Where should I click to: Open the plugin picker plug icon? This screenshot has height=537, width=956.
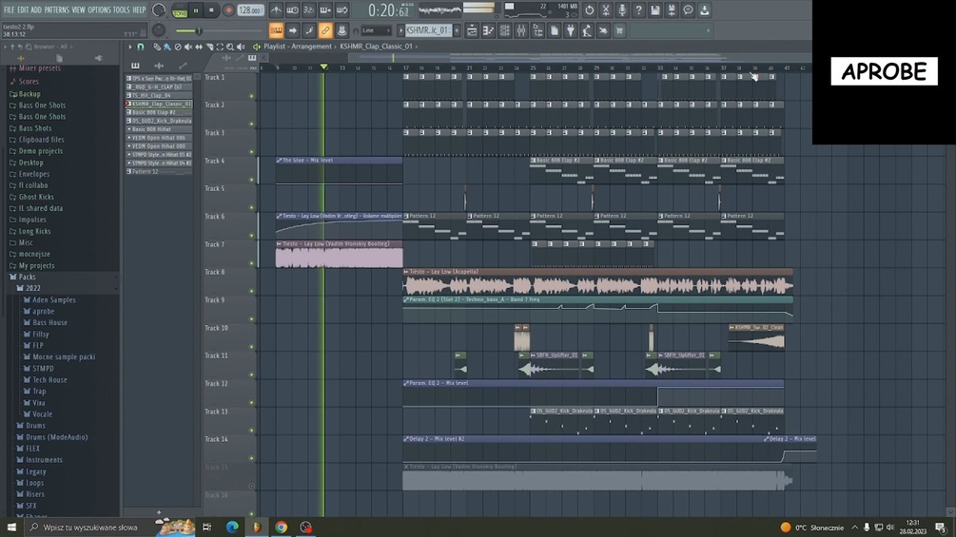571,30
